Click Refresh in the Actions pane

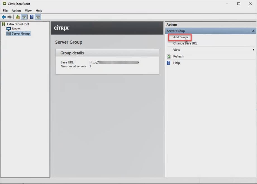tap(178, 56)
